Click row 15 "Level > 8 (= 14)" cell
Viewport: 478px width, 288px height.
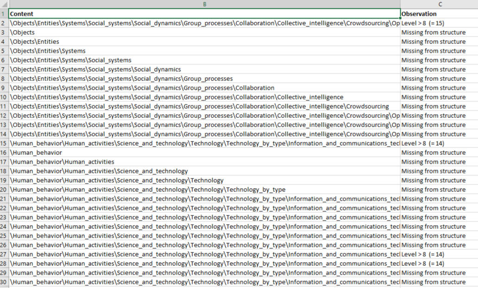[x=439, y=143]
